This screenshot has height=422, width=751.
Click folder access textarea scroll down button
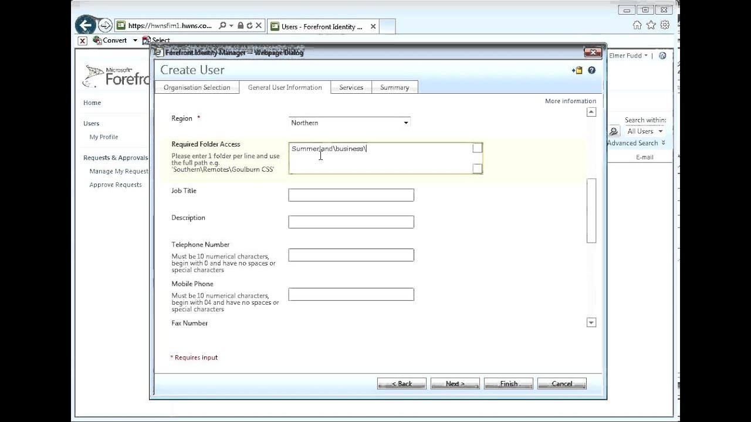click(x=478, y=169)
